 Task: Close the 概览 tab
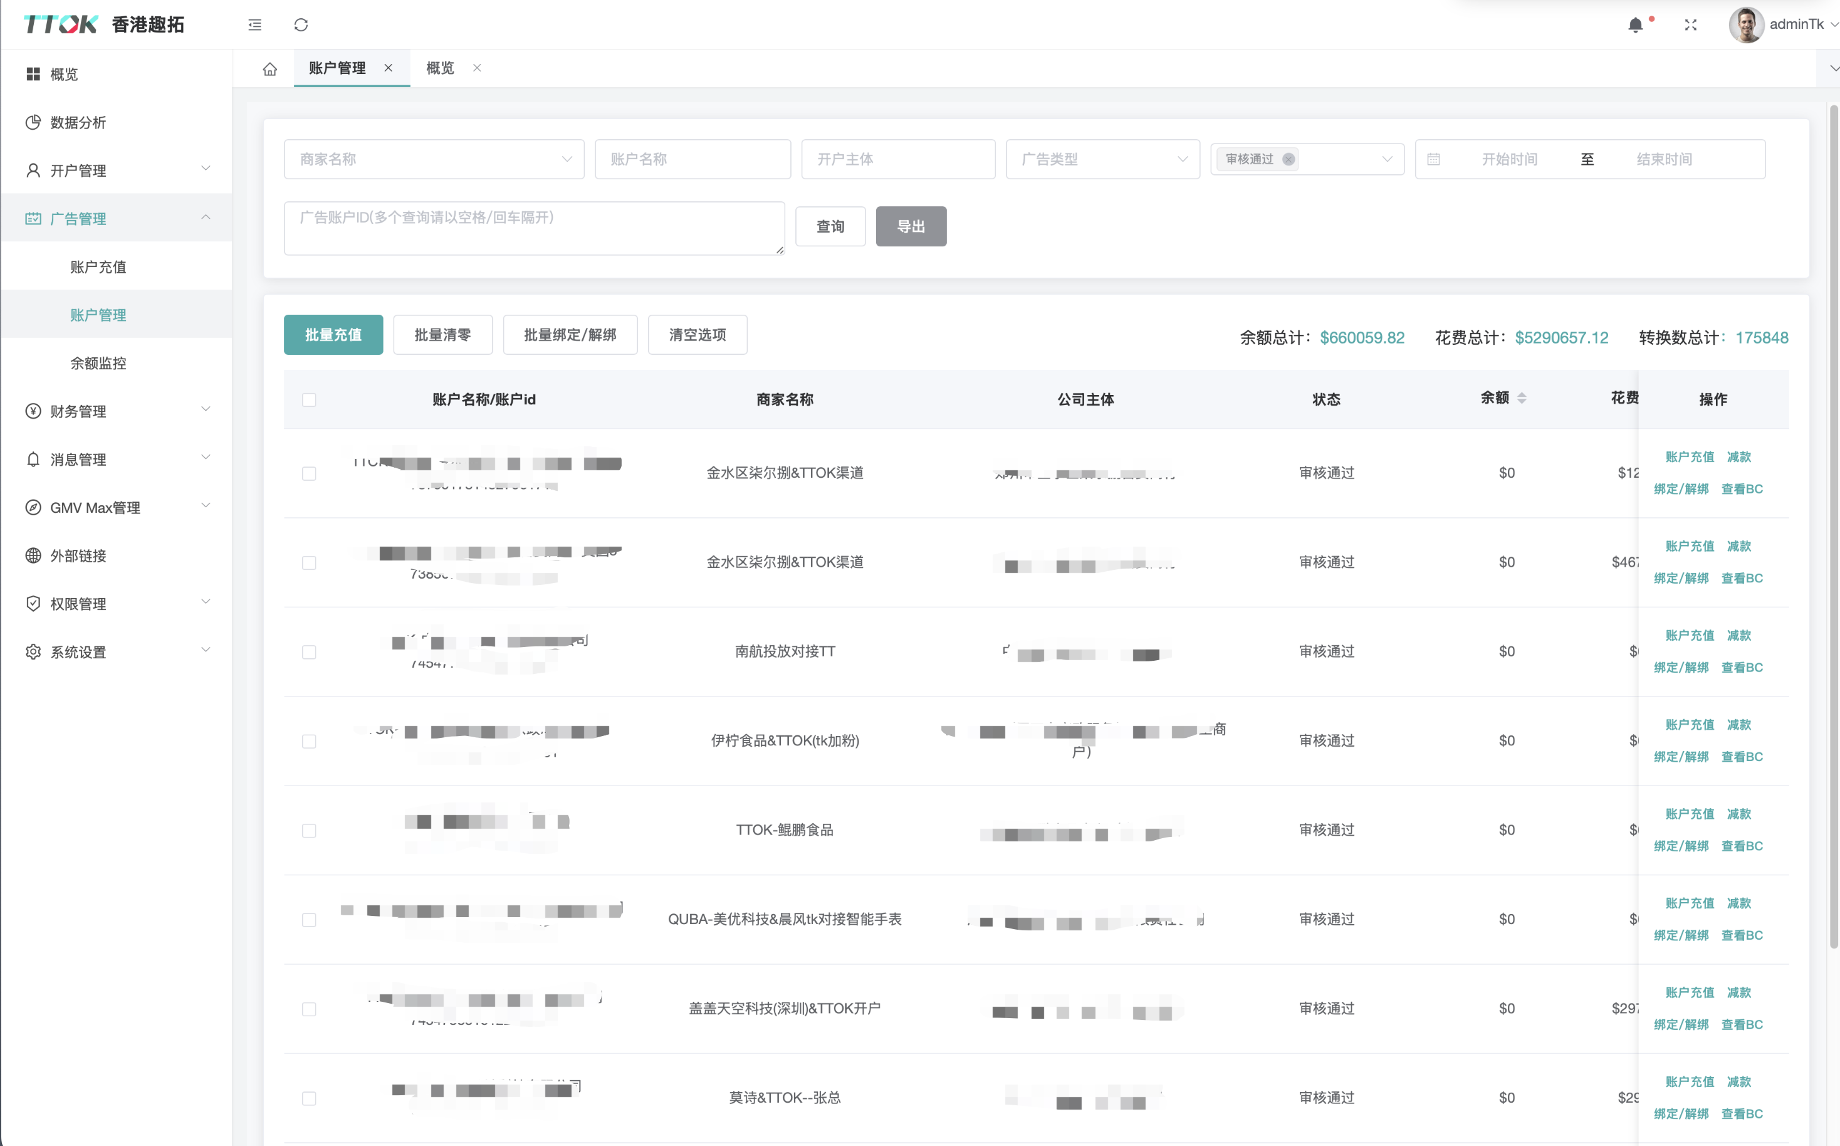tap(477, 68)
